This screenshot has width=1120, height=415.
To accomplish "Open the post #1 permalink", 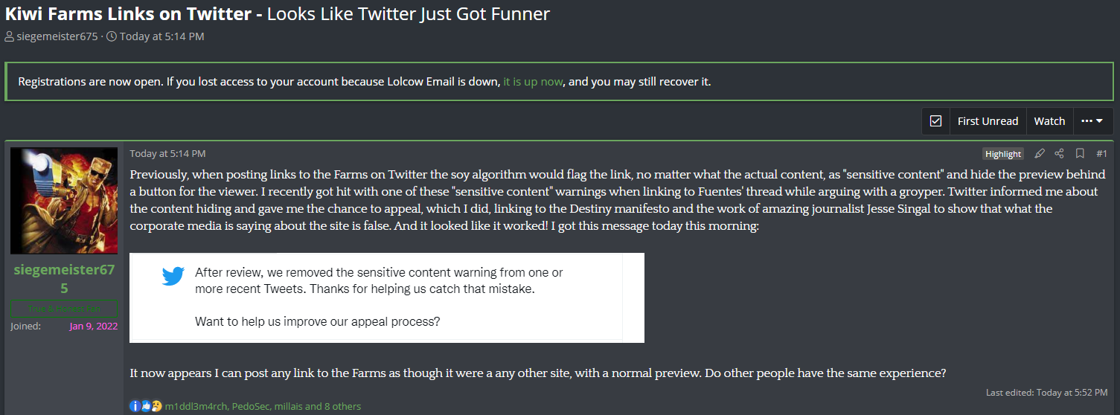I will point(1101,154).
